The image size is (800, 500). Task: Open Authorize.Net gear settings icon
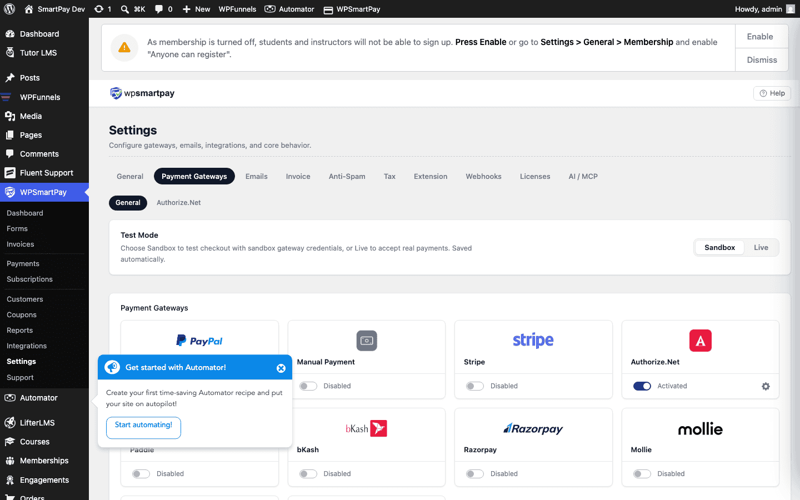[766, 386]
